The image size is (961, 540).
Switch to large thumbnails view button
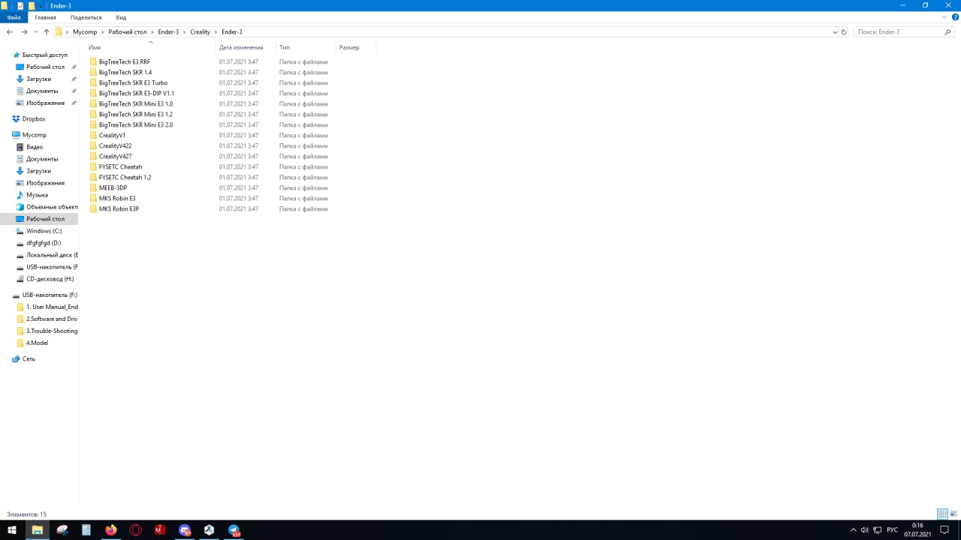(953, 514)
